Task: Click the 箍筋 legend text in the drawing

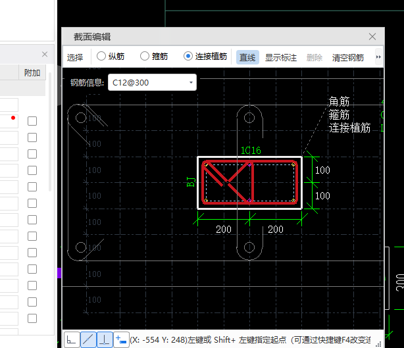Action: pyautogui.click(x=339, y=114)
